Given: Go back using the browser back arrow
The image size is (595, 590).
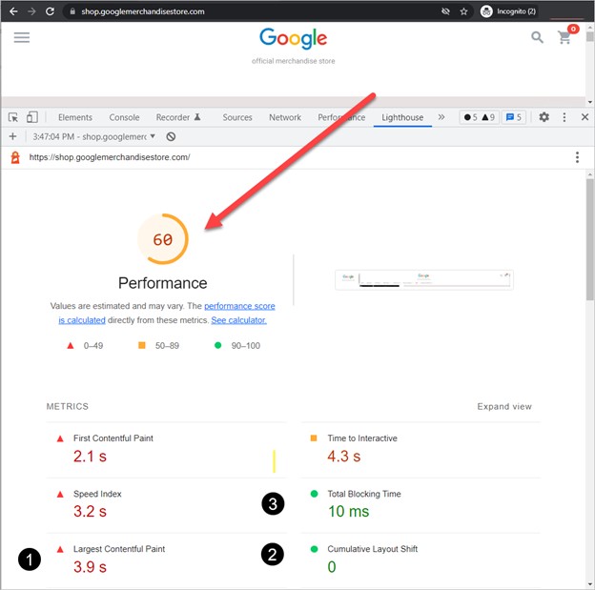Looking at the screenshot, I should tap(13, 11).
